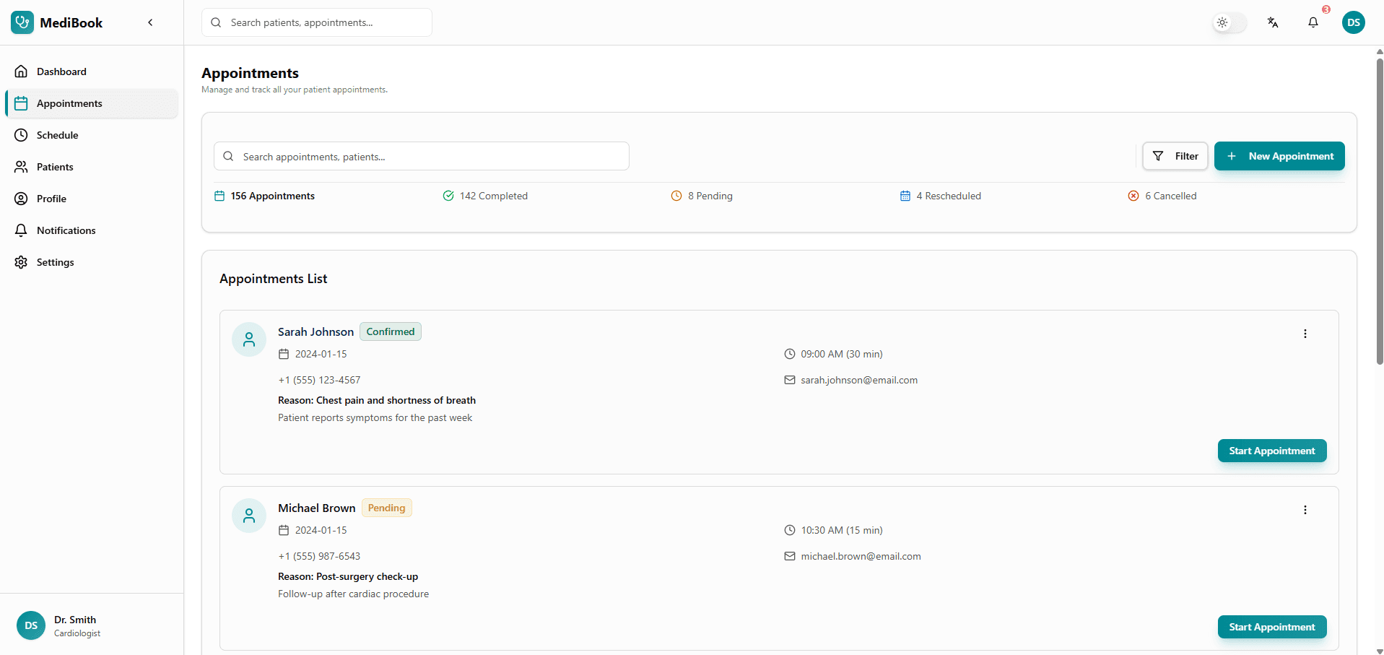Click the calendar icon in Sarah Johnson's card
The width and height of the screenshot is (1384, 655).
coord(284,354)
